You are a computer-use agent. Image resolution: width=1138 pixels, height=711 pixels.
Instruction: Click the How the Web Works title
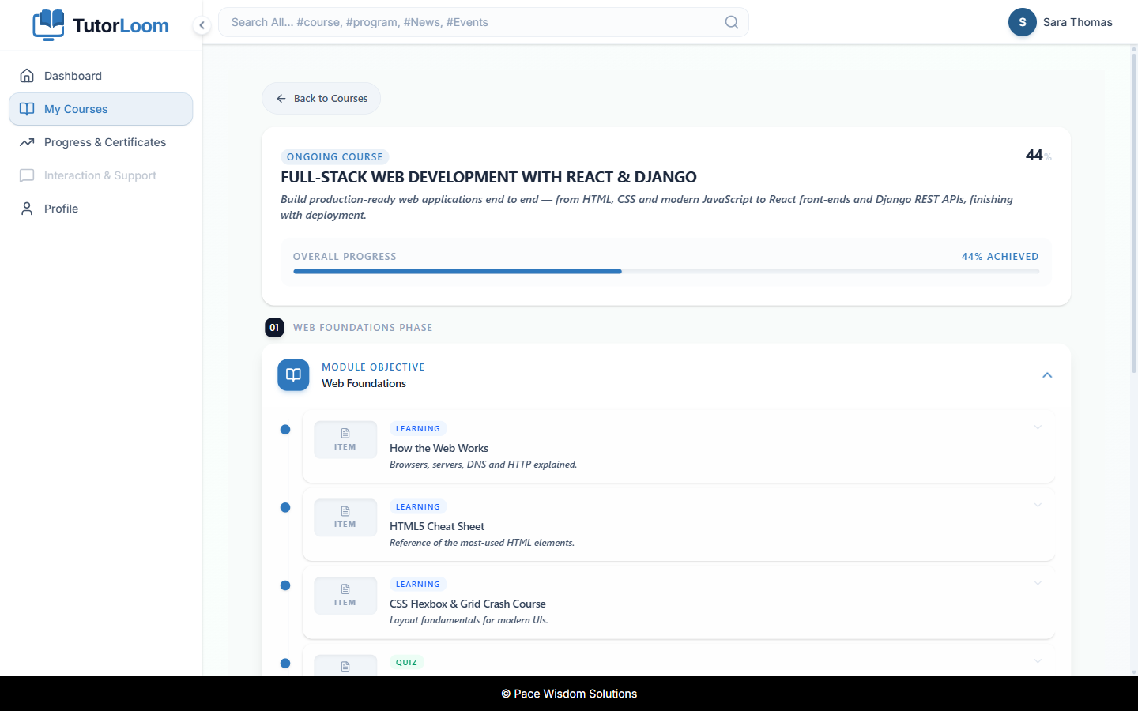click(439, 448)
